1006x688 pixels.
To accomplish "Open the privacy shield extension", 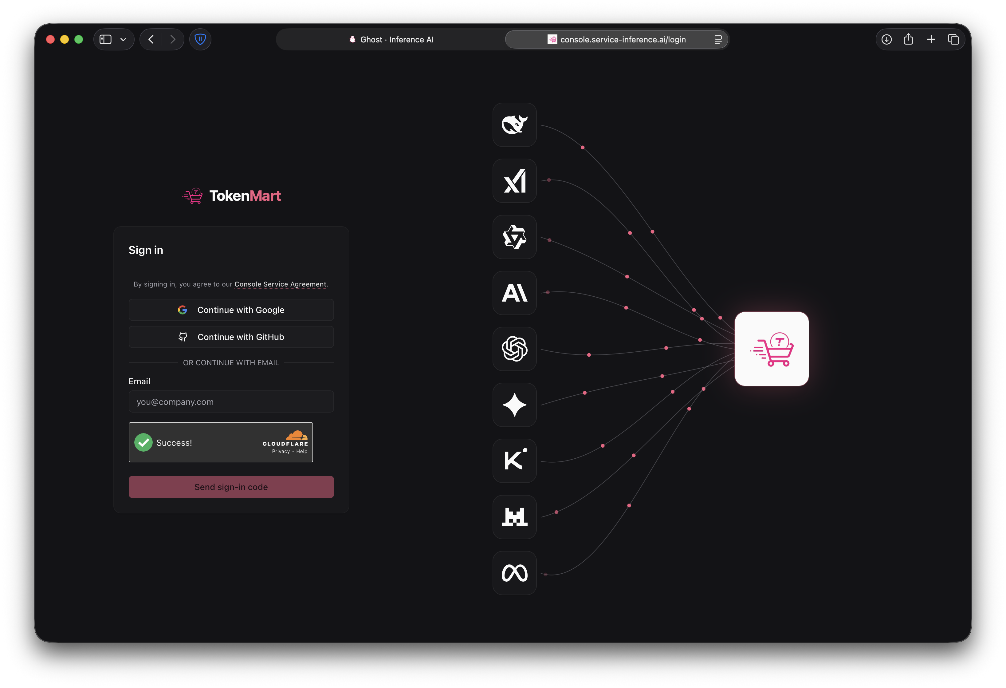I will 200,39.
